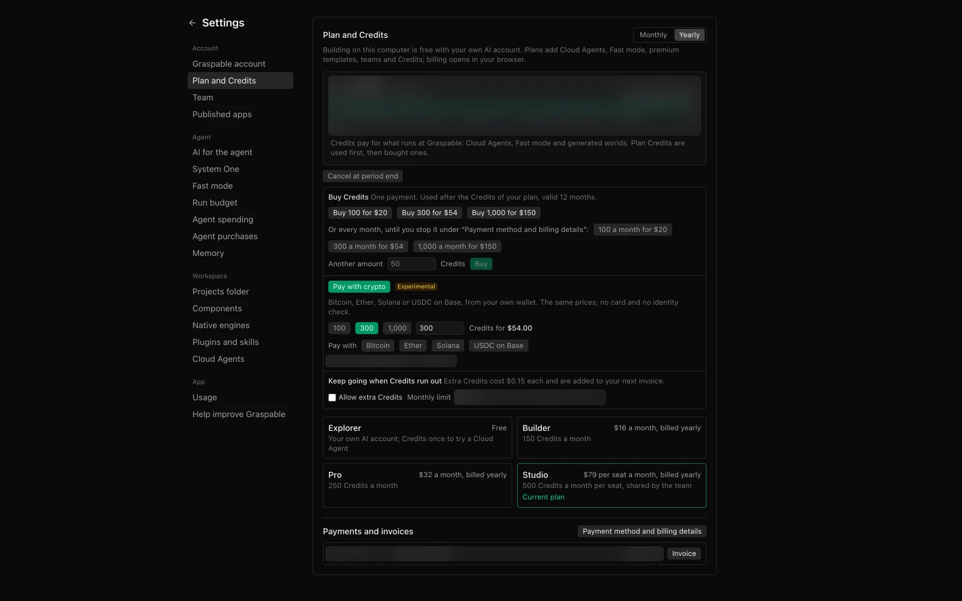Select the 1,000 crypto credits amount
The width and height of the screenshot is (962, 601).
[397, 328]
